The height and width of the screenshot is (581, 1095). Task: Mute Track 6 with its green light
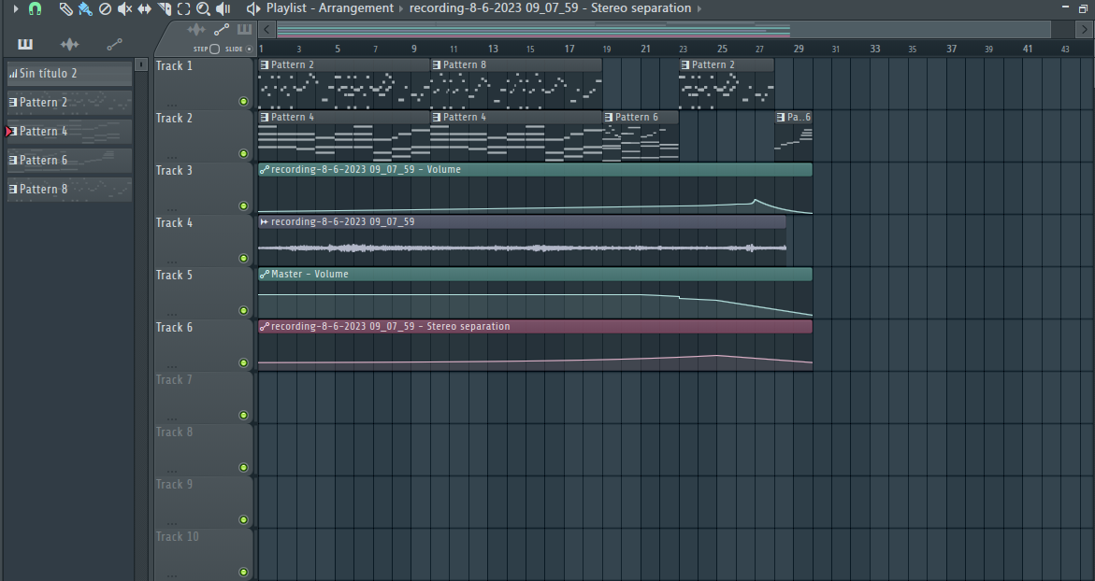coord(243,362)
